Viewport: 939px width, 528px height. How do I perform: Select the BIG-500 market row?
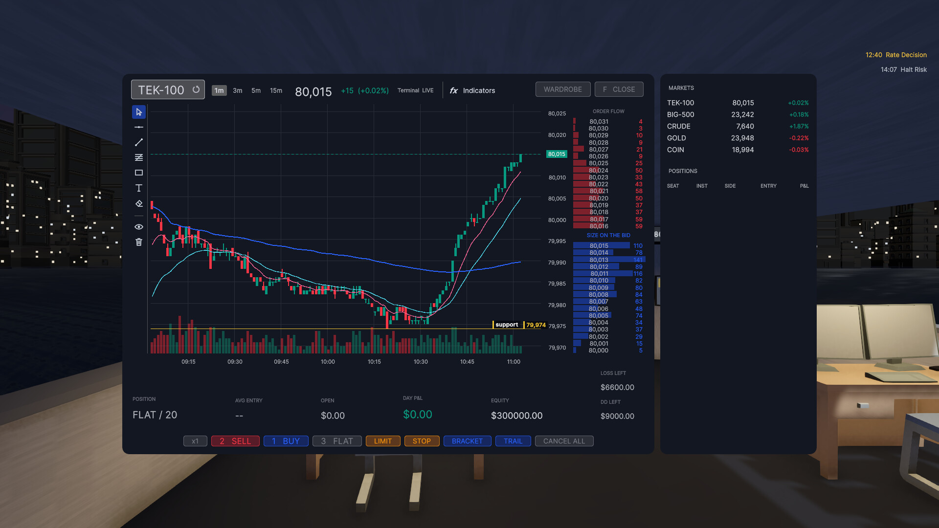[x=738, y=114]
